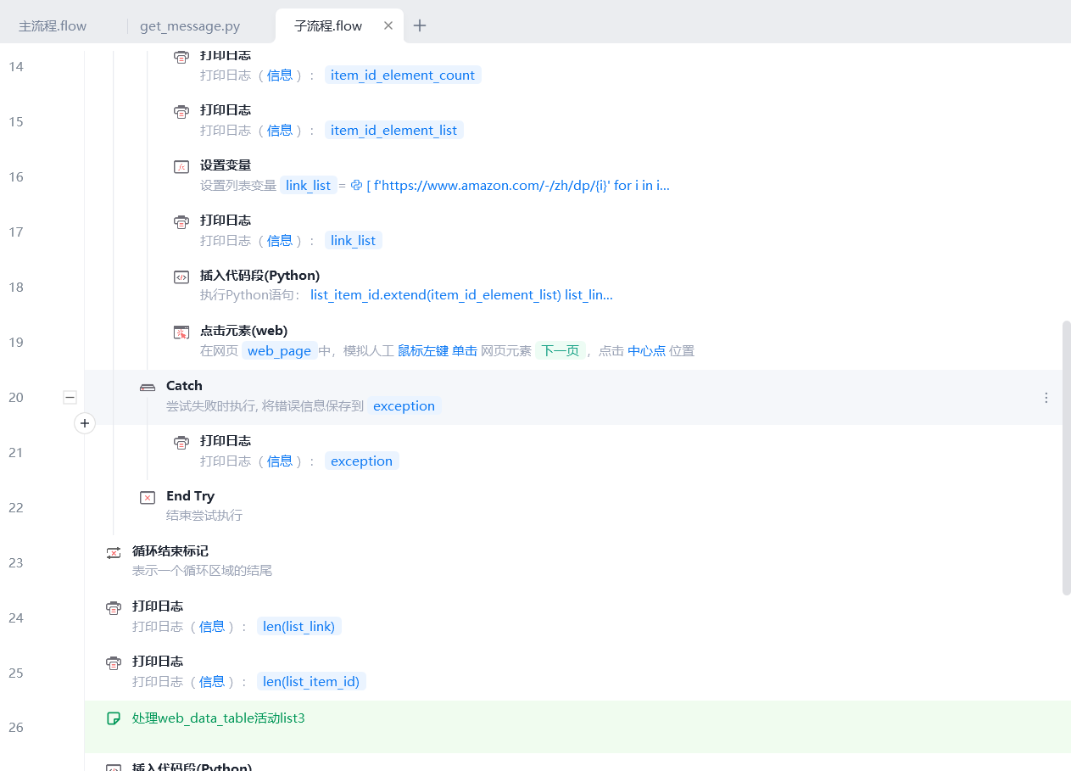Click the printer icon on line 15
This screenshot has height=771, width=1071.
coord(181,112)
